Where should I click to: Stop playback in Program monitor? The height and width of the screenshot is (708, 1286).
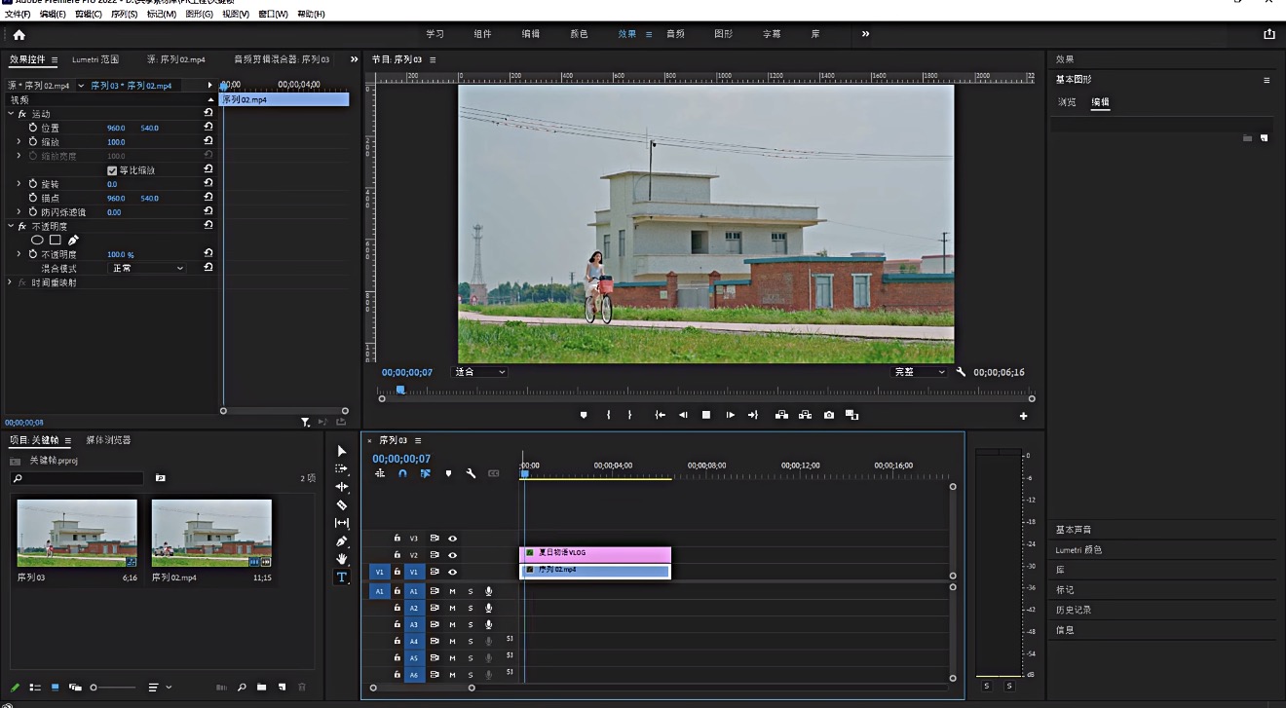[706, 415]
